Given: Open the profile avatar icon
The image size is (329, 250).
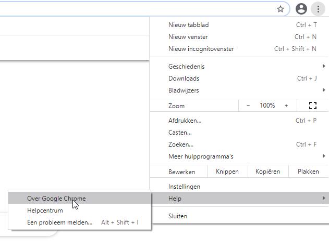Looking at the screenshot, I should [301, 9].
